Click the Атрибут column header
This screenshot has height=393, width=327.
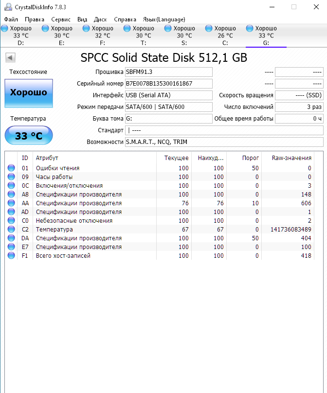click(x=94, y=158)
